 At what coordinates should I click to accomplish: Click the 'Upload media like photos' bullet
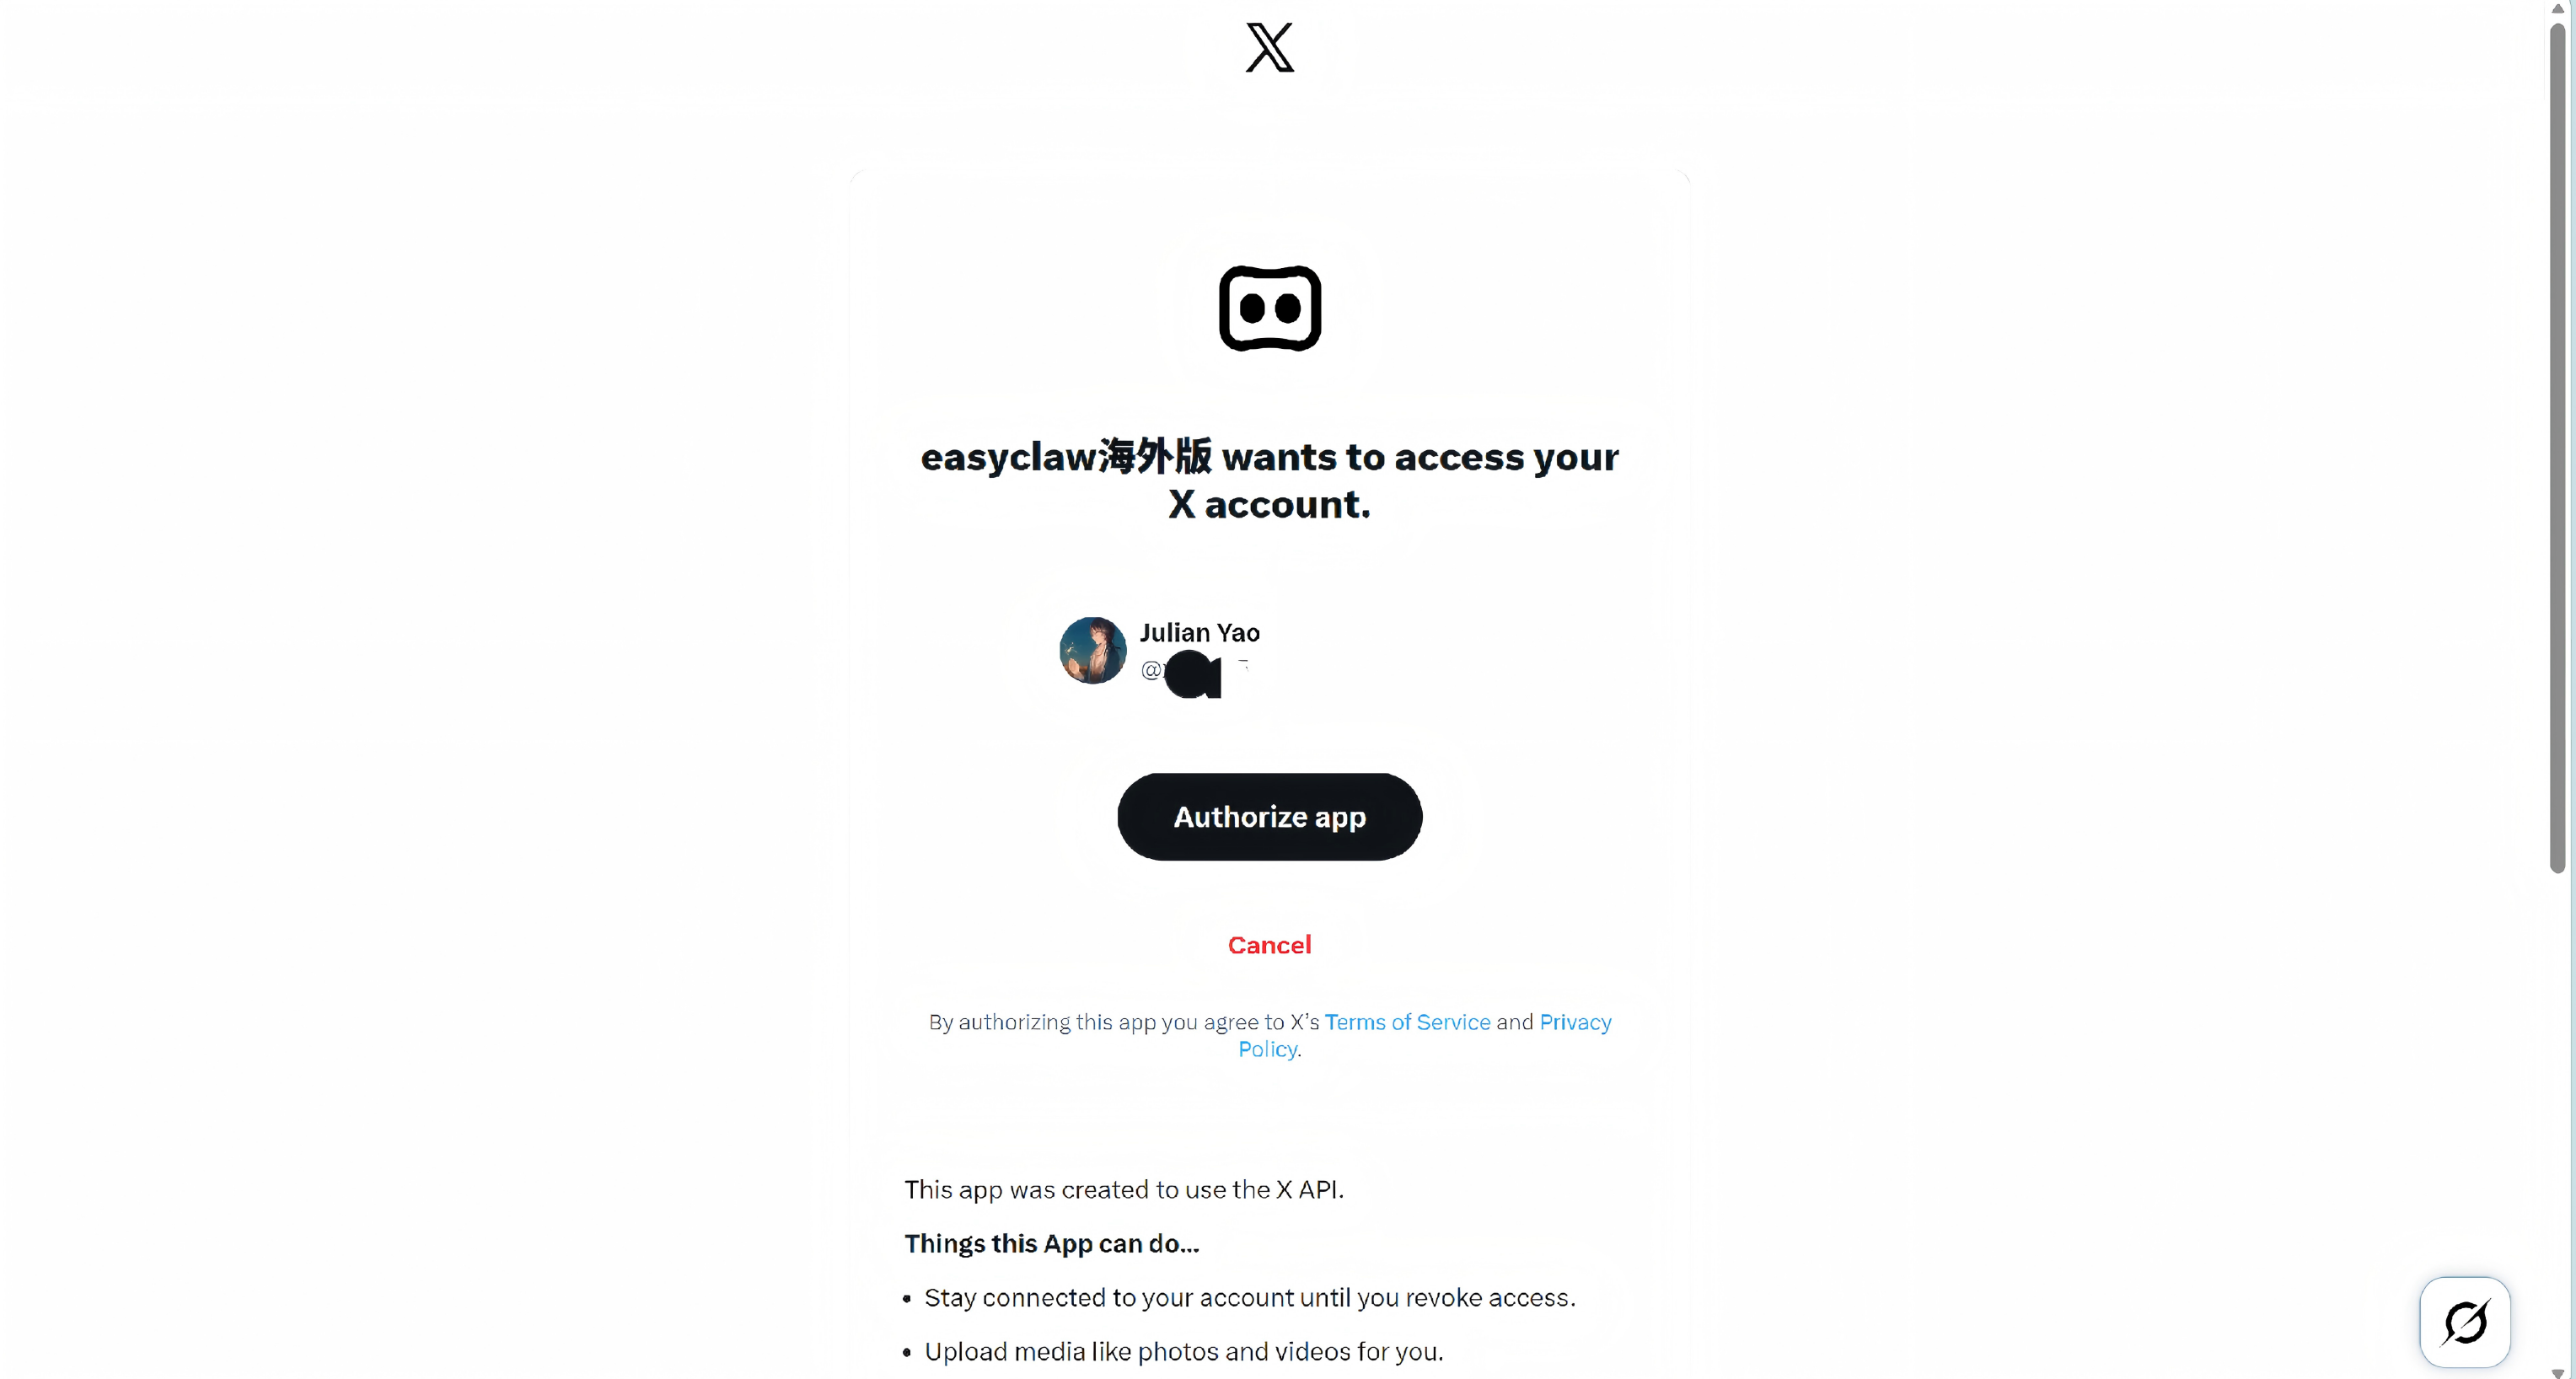pos(1184,1351)
